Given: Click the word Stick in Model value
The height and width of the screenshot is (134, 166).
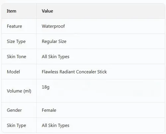Looking at the screenshot, I should (x=102, y=72).
